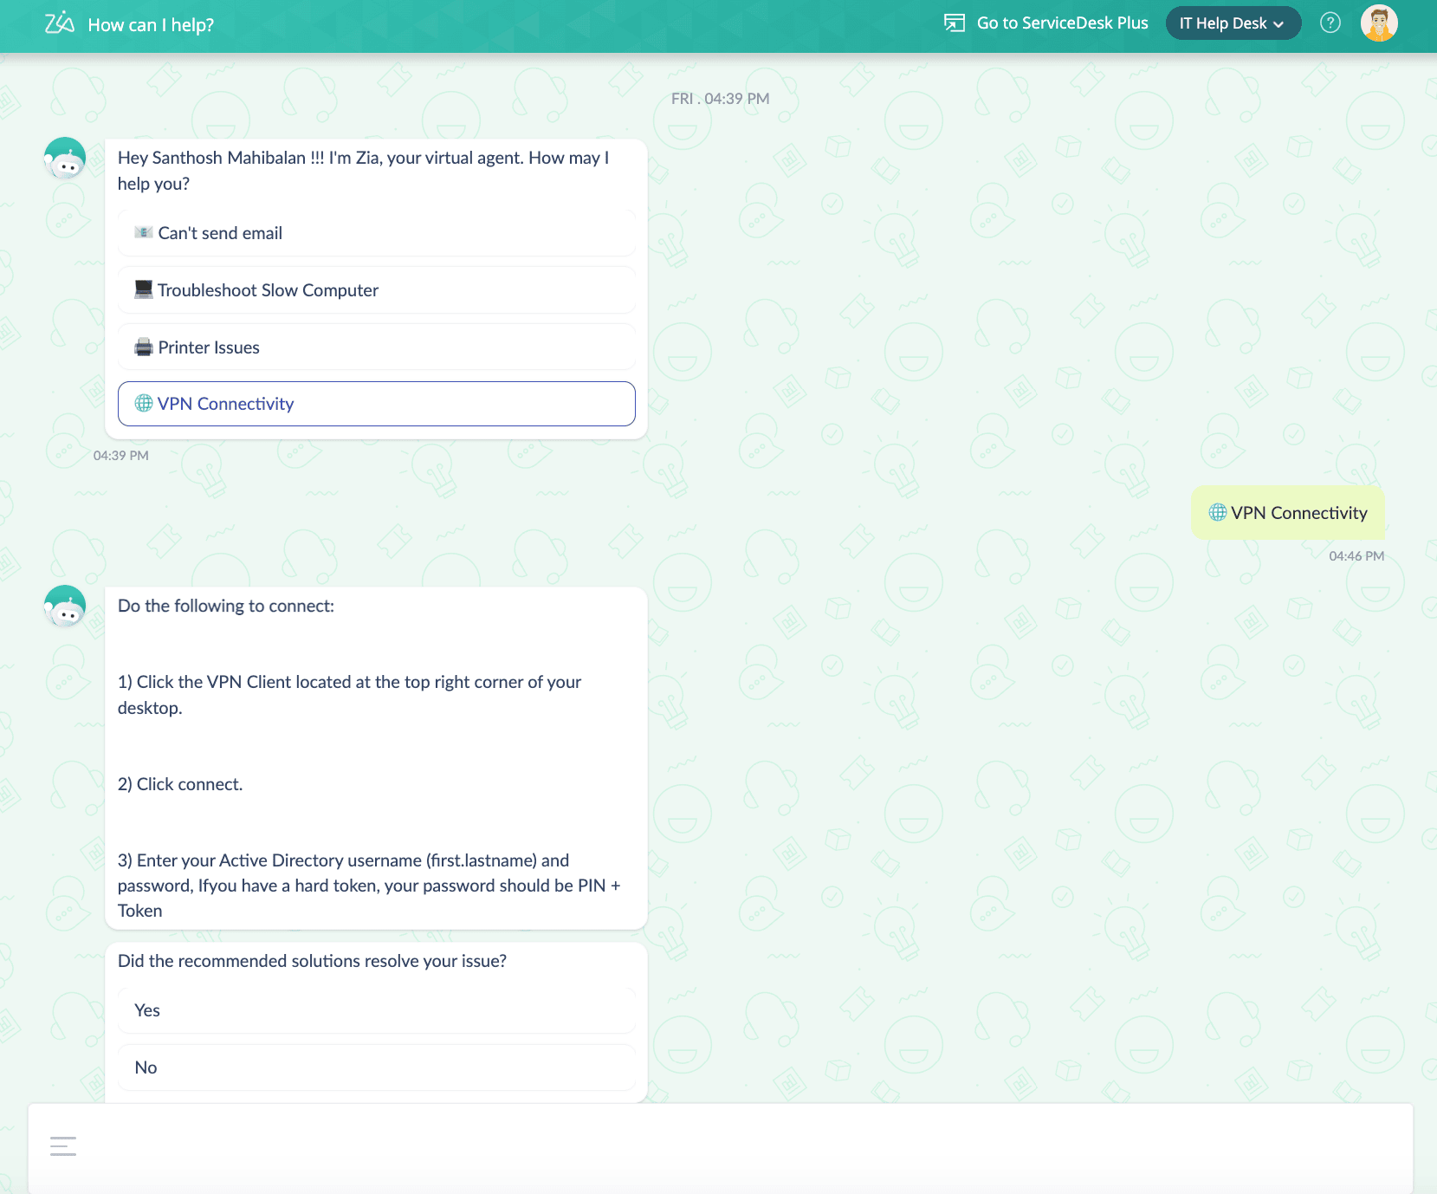The image size is (1437, 1194).
Task: Click No to report unresolved issue
Action: (x=376, y=1067)
